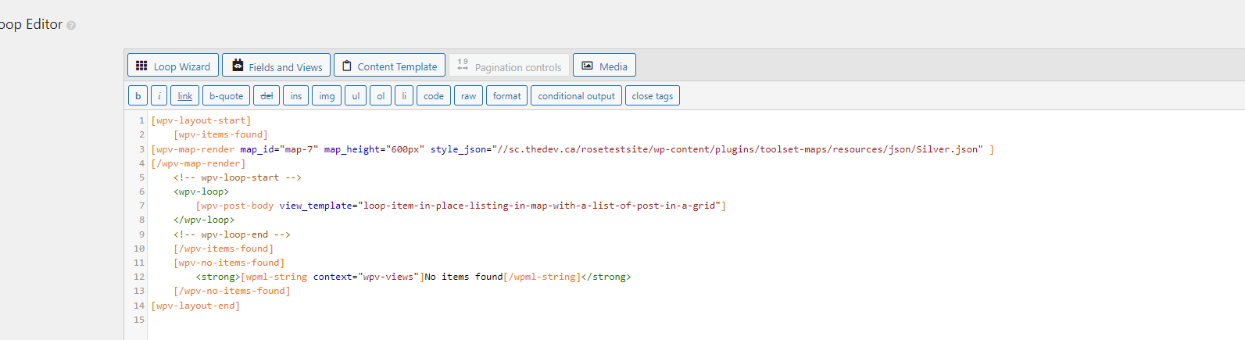This screenshot has height=340, width=1245.
Task: Click the Pagination controls icon
Action: (463, 66)
